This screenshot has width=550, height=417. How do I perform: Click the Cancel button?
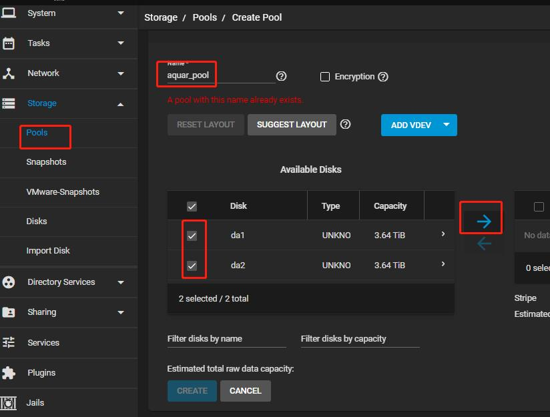click(x=246, y=390)
